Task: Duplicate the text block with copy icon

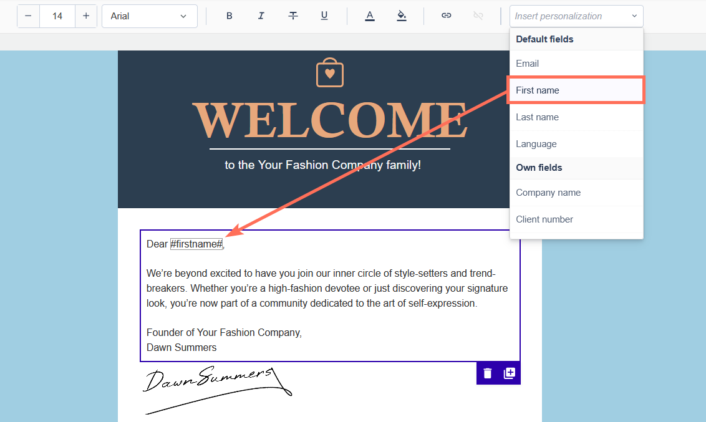Action: 510,373
